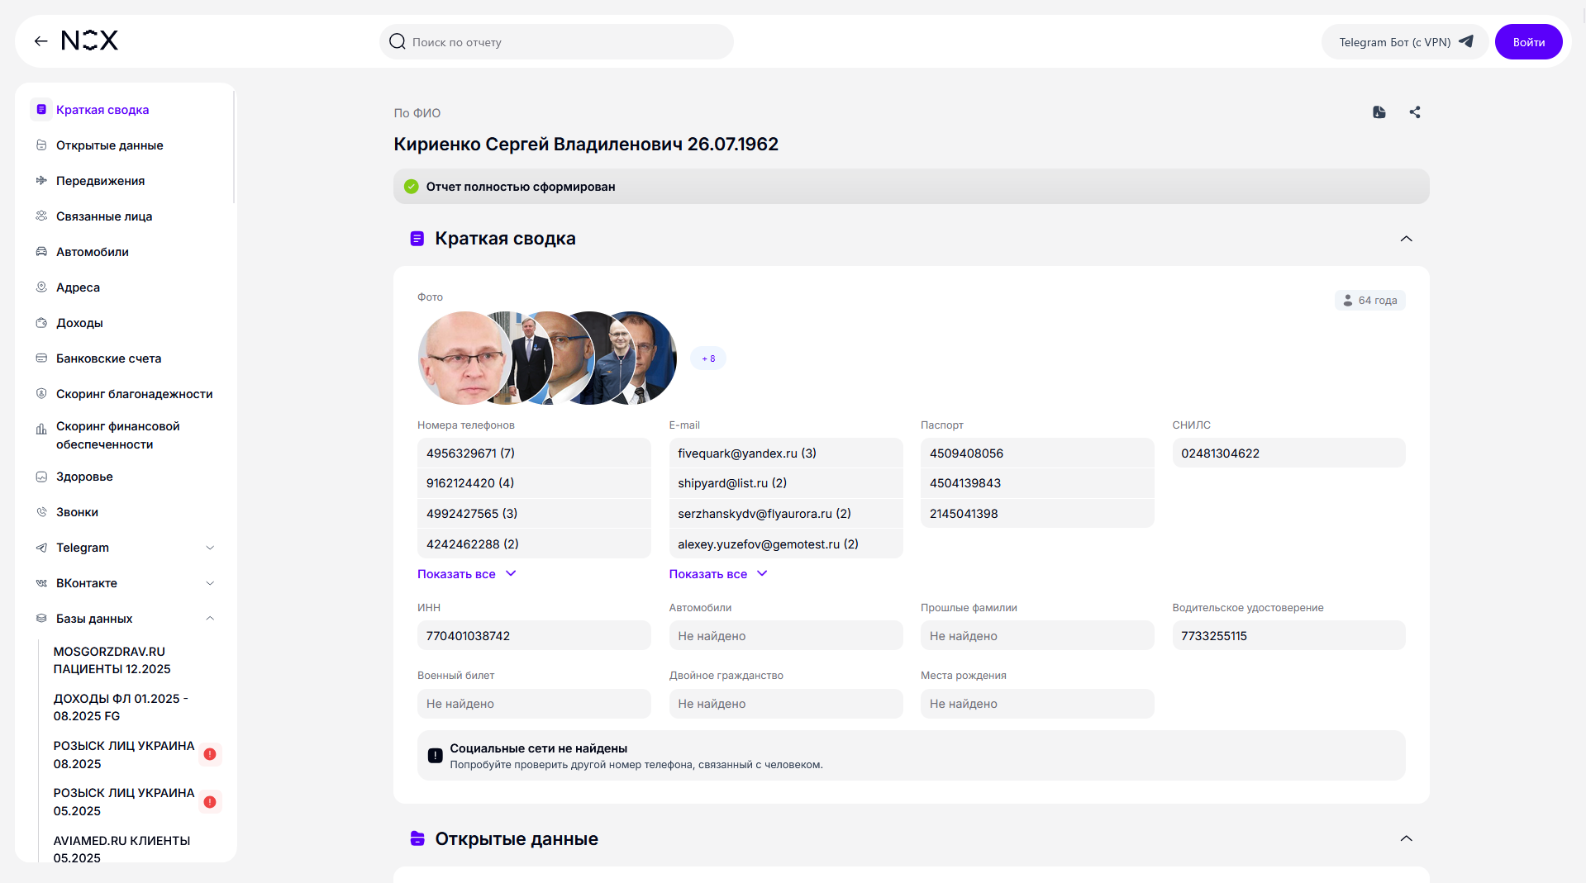Open Передвижения in the sidebar
The image size is (1586, 883).
[100, 181]
